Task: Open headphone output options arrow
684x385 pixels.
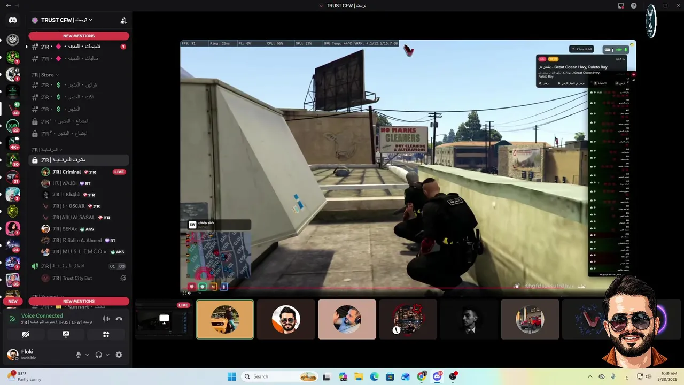Action: [x=107, y=355]
